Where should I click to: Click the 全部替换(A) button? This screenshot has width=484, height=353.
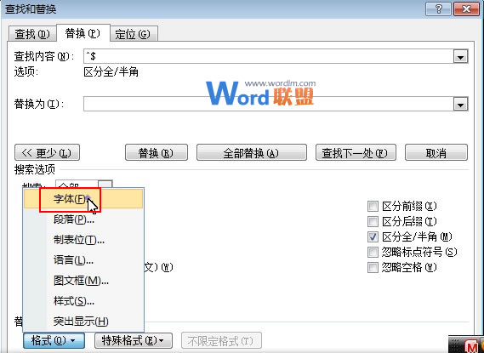tap(252, 152)
